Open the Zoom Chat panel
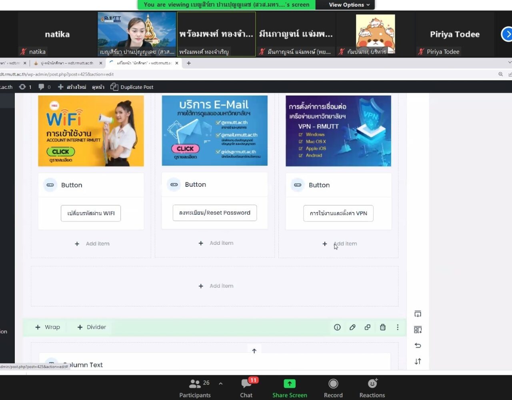This screenshot has width=512, height=400. click(x=246, y=388)
